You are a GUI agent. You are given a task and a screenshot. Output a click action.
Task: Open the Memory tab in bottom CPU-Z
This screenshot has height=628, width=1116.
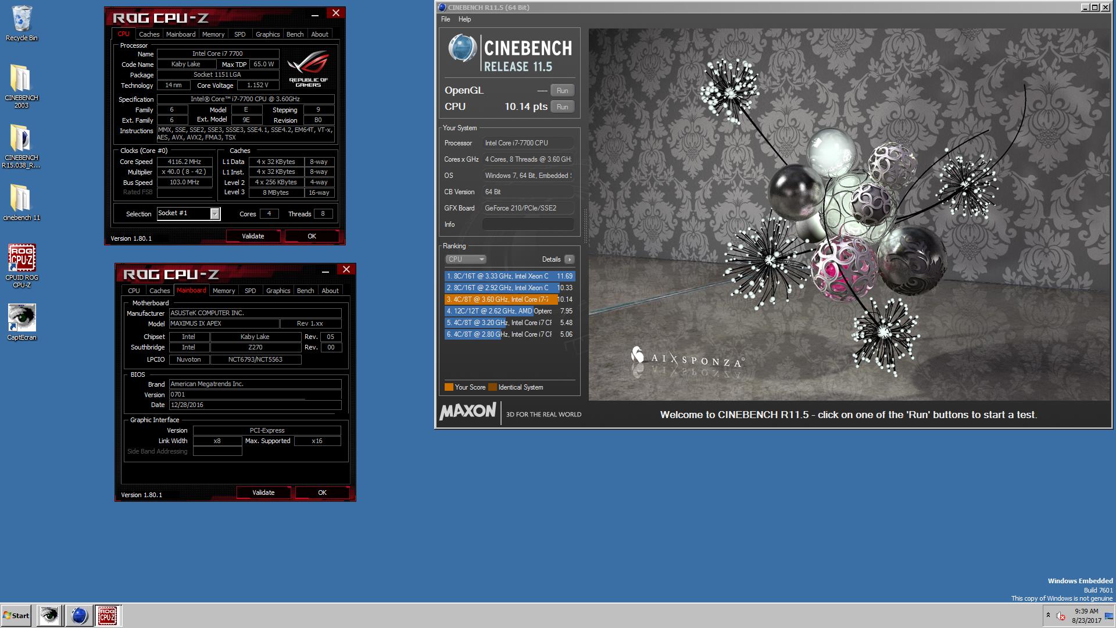(224, 291)
